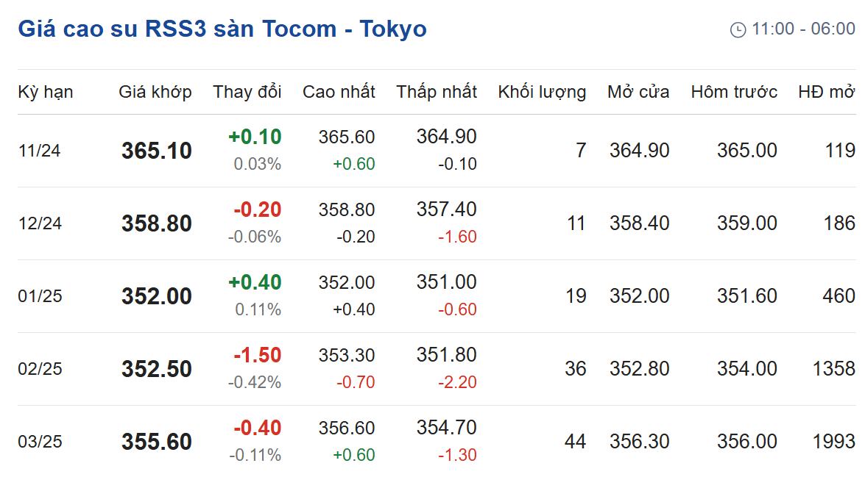Select the 12/24 contract row

(x=437, y=223)
